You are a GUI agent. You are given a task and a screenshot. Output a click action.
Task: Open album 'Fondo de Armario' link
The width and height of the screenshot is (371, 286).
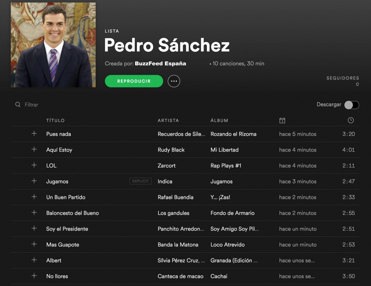[232, 213]
